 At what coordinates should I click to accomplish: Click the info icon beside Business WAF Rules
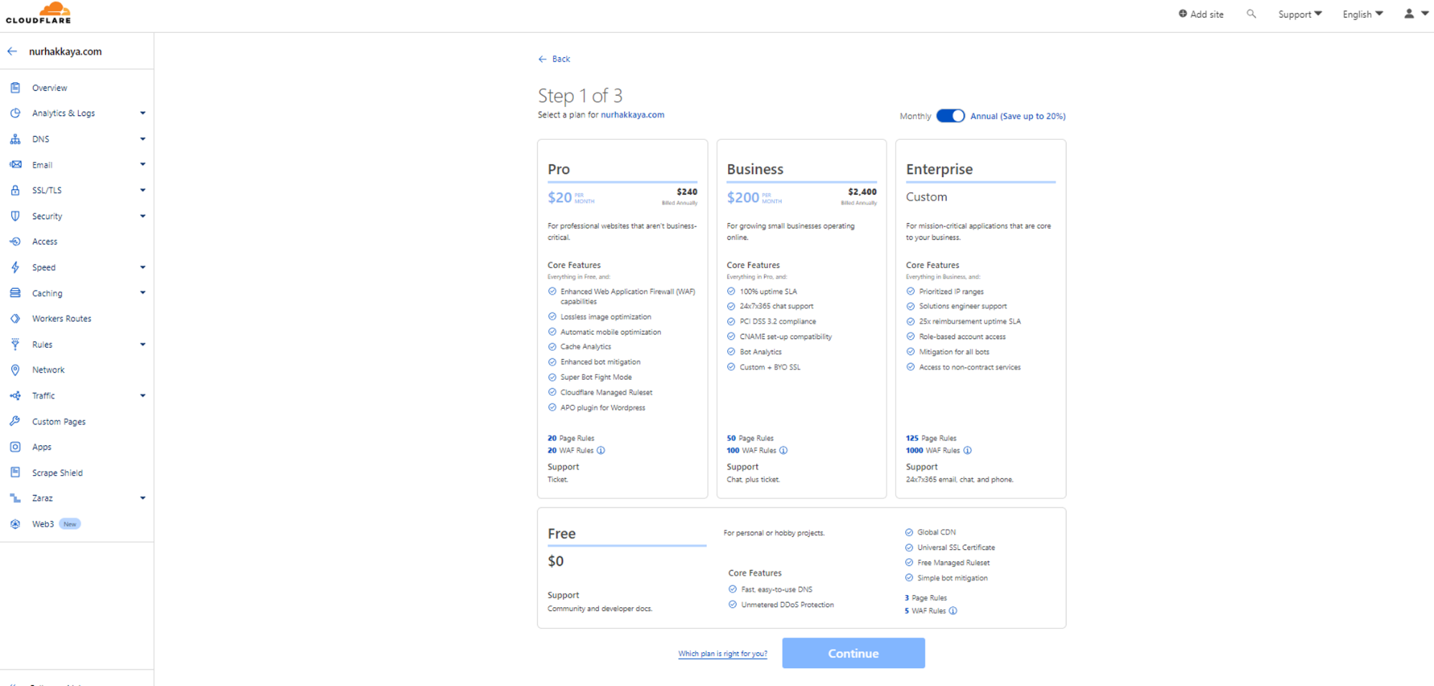click(x=783, y=450)
